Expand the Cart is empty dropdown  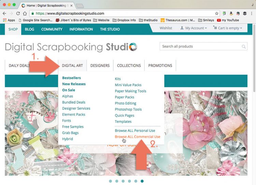tap(228, 28)
